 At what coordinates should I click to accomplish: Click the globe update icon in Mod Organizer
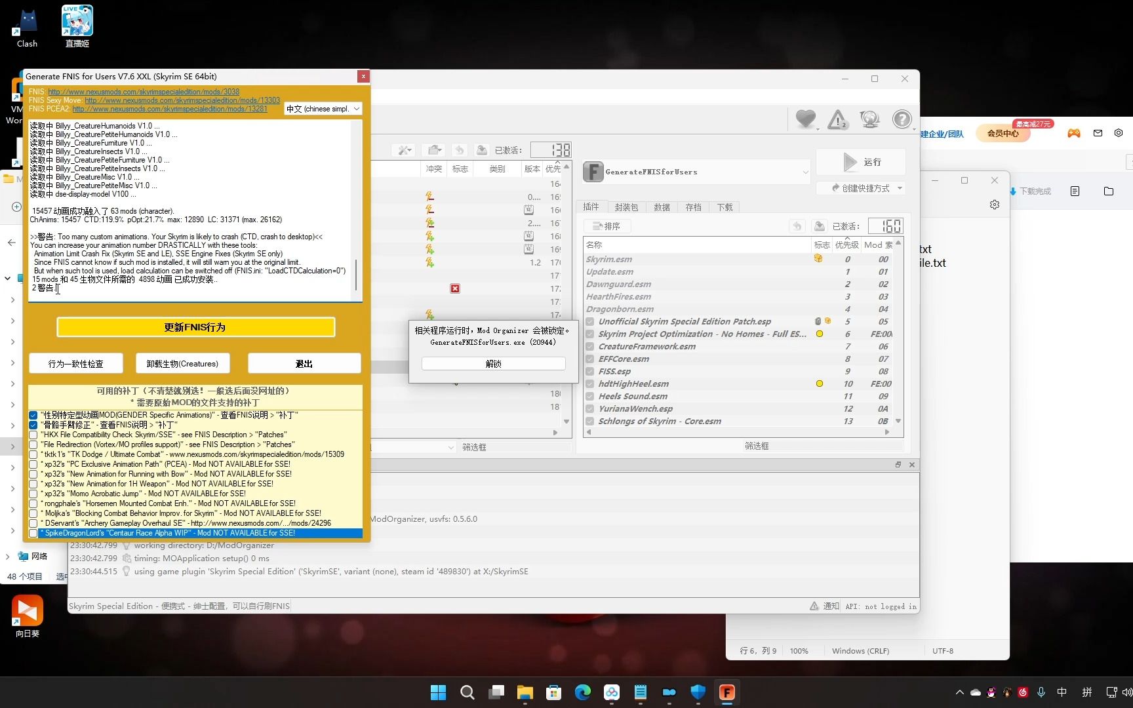pos(870,119)
